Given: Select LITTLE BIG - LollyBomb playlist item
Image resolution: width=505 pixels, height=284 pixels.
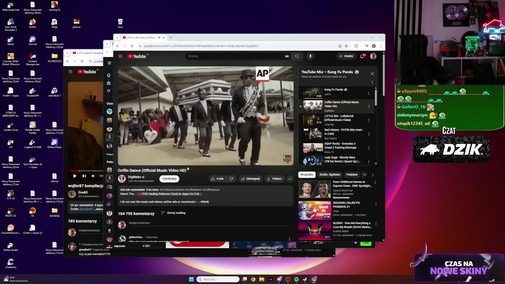Looking at the screenshot, I should point(335,120).
